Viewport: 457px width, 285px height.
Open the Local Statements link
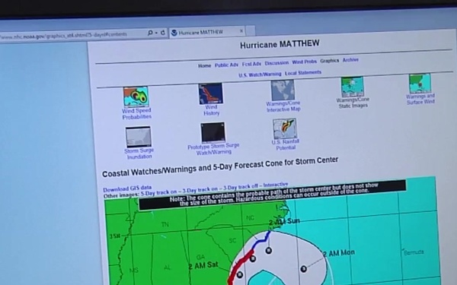(x=303, y=73)
